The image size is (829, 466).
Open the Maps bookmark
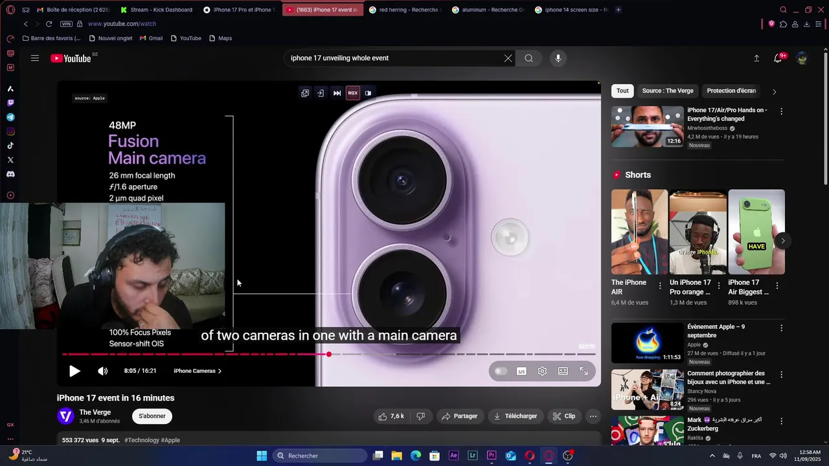220,38
